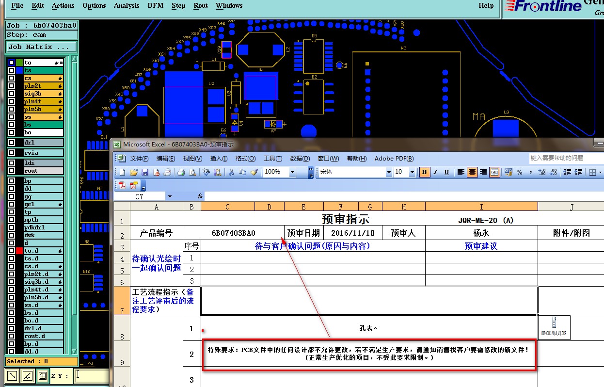Click the angle coordinate mode icon
Viewport: 604px width, 387px height.
click(28, 375)
